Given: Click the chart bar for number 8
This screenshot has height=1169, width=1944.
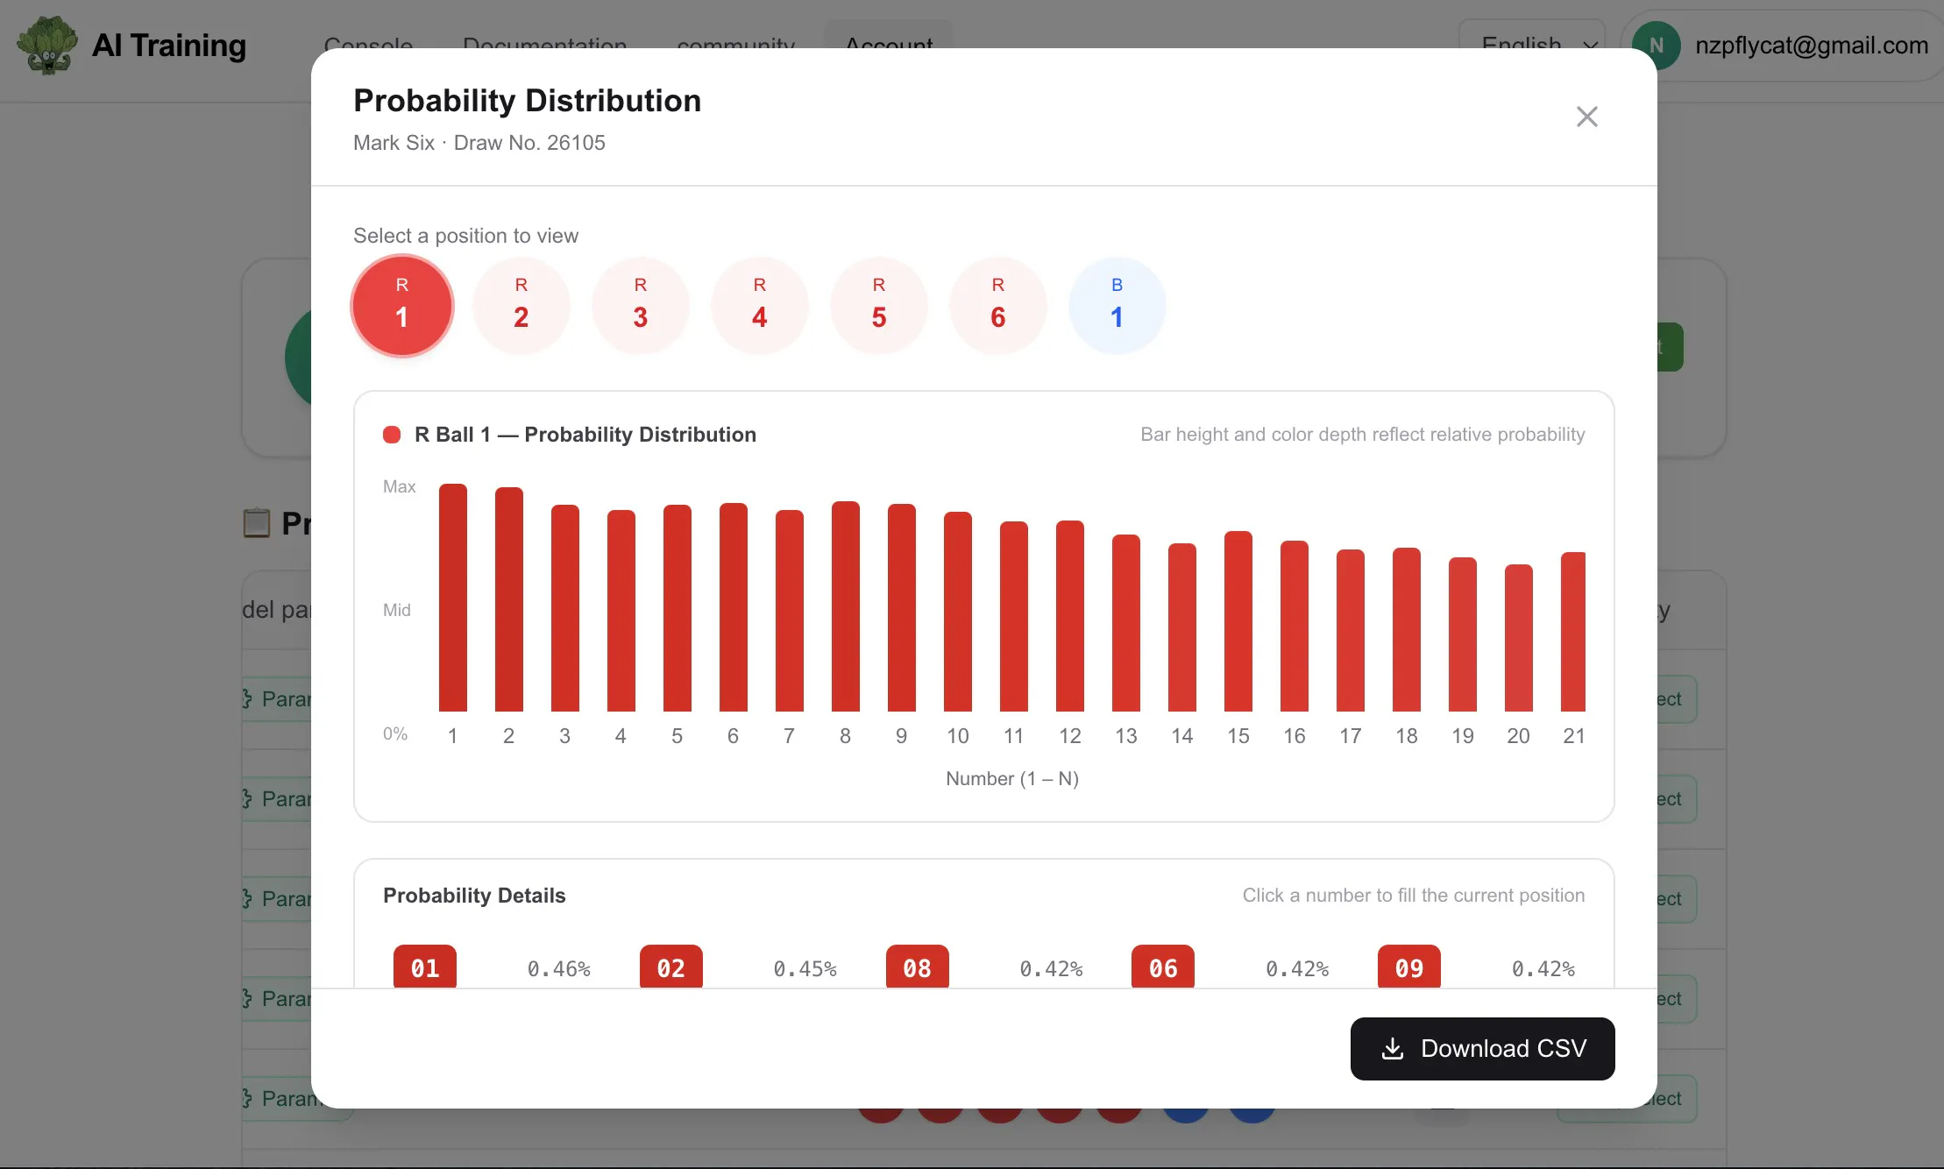Looking at the screenshot, I should tap(846, 606).
